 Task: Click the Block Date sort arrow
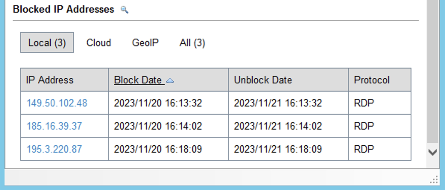click(170, 80)
